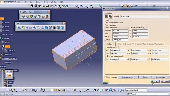Select the Rotate tool in View toolbar

pos(31,28)
